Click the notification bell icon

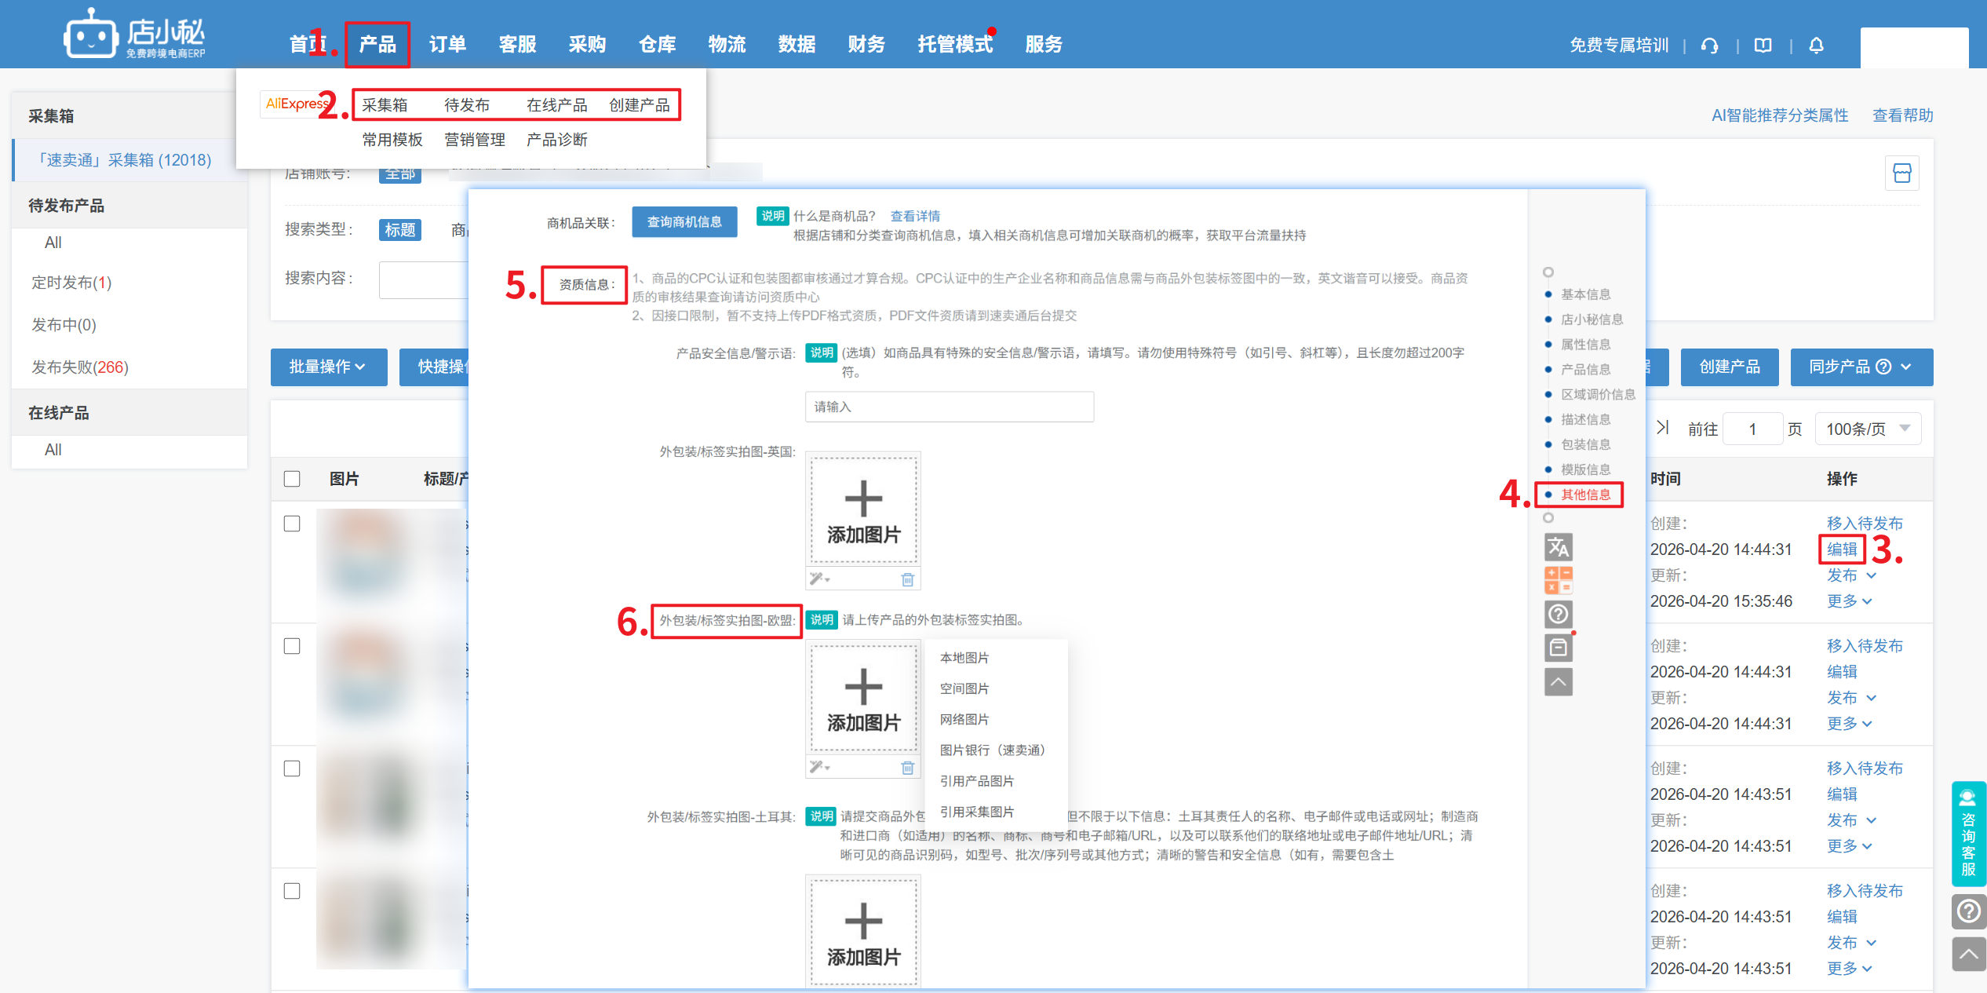1816,46
